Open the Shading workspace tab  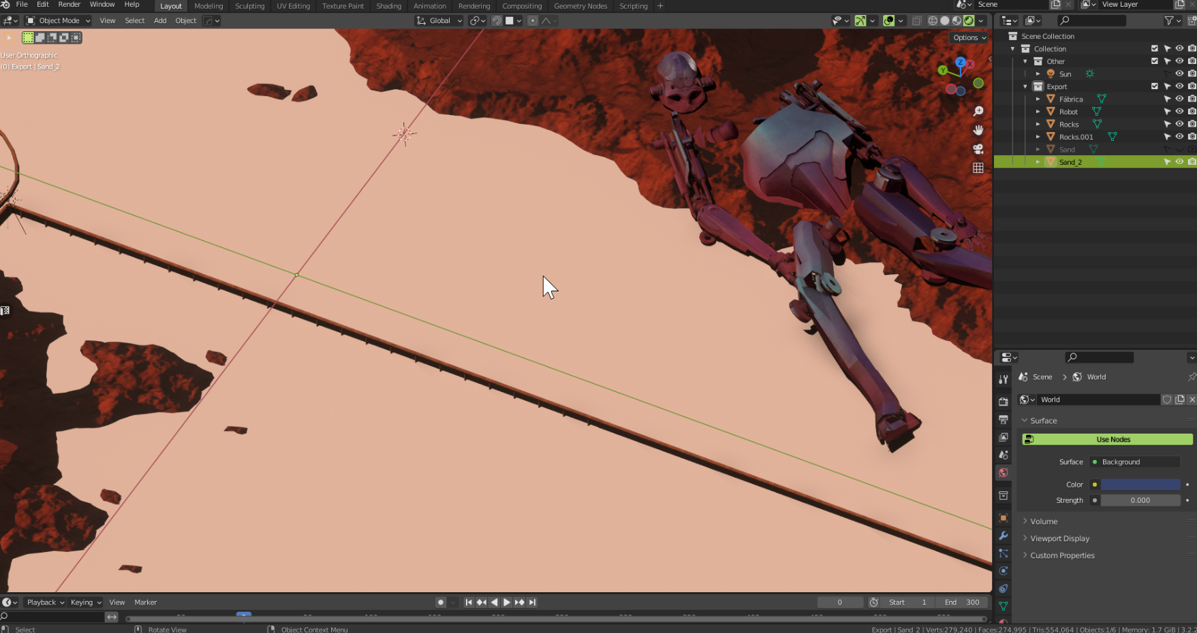coord(388,6)
